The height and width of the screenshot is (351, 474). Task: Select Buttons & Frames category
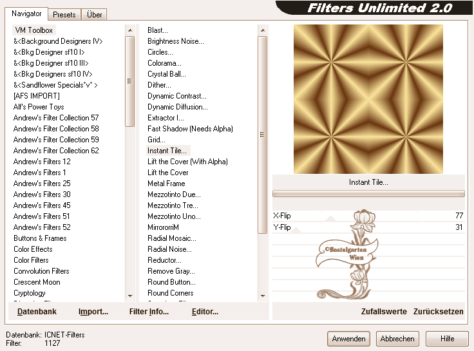40,238
